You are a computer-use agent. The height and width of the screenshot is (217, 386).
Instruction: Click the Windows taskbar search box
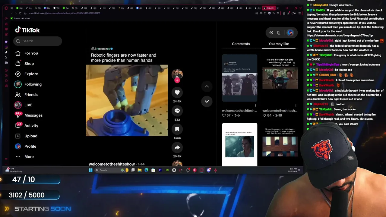112,170
